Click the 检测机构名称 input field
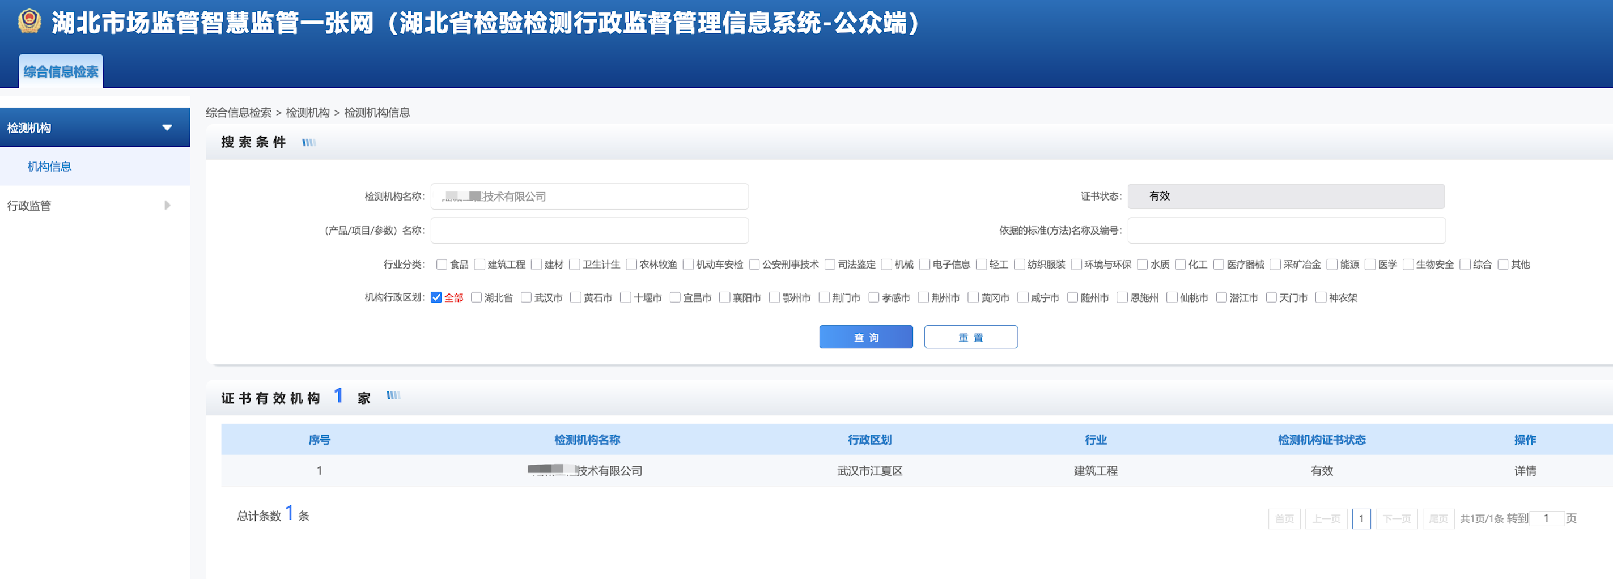This screenshot has width=1613, height=579. tap(589, 195)
